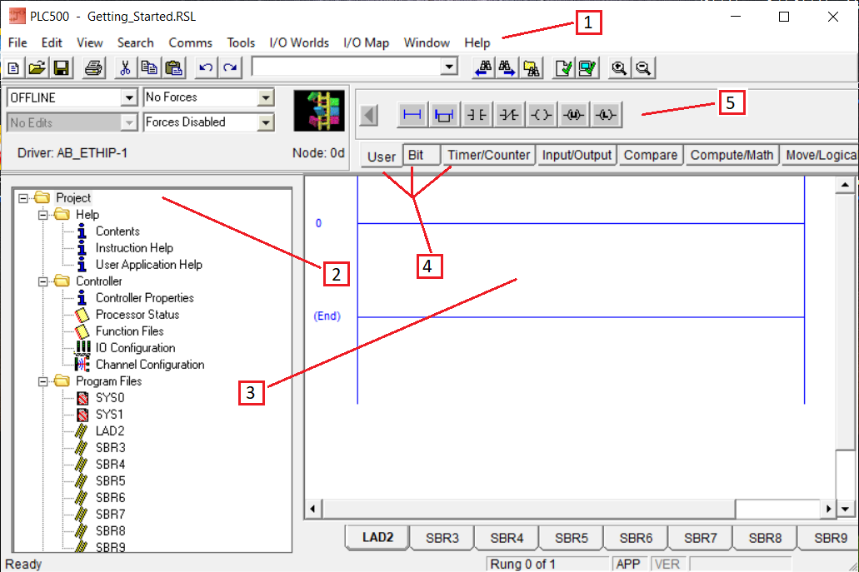The height and width of the screenshot is (572, 859).
Task: Switch to the Compare instruction tab
Action: click(650, 155)
